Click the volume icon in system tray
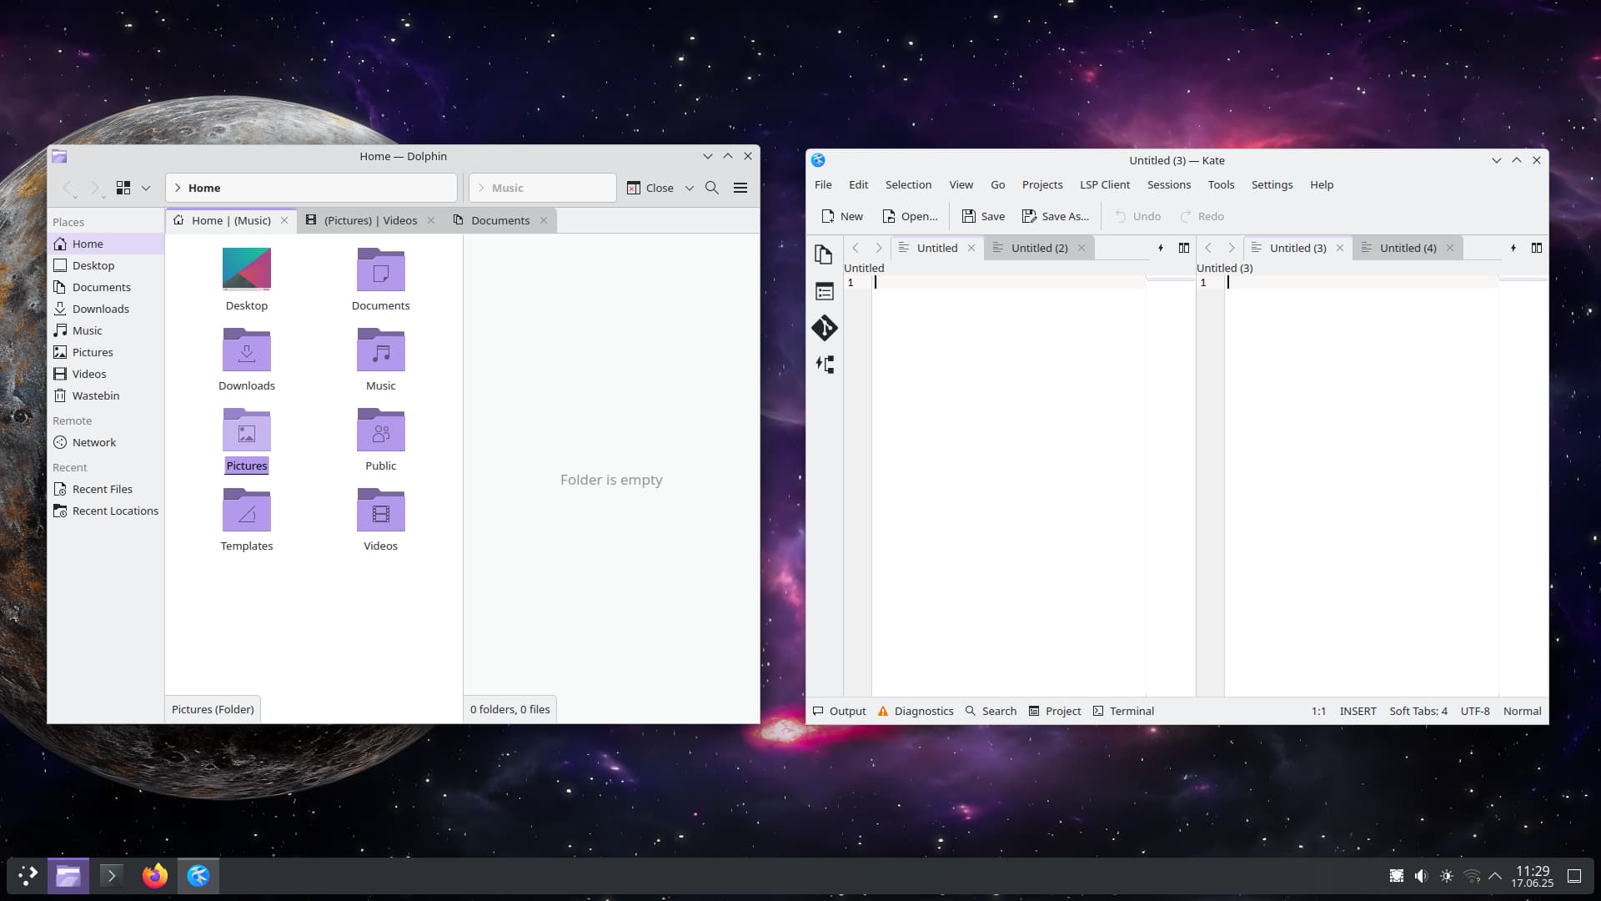 tap(1421, 876)
